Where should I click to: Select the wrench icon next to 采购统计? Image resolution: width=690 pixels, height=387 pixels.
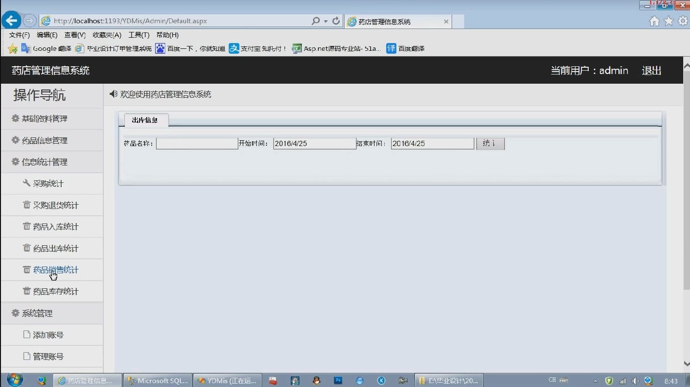pos(27,183)
